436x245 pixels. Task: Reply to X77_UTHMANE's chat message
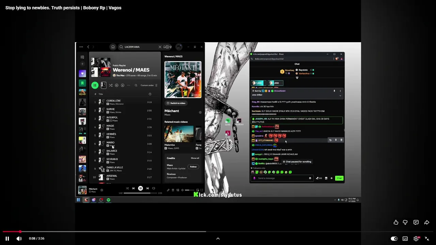coord(330,140)
